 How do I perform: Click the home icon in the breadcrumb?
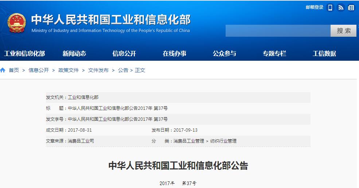[x=3, y=70]
